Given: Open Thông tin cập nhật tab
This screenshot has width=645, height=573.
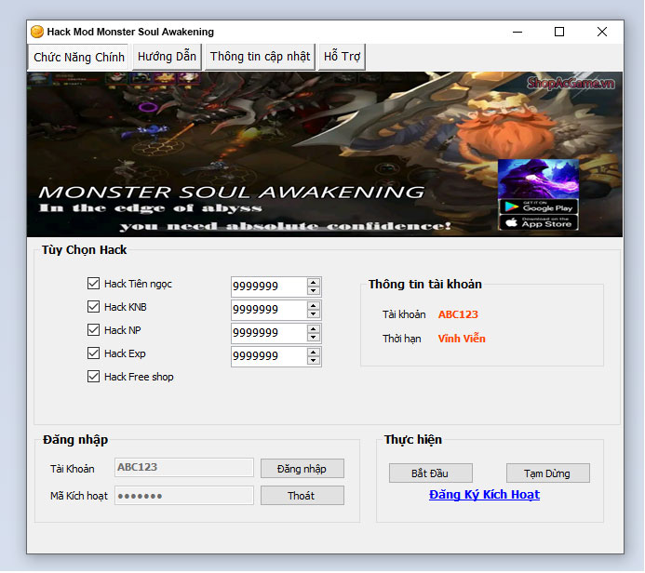Looking at the screenshot, I should [260, 57].
